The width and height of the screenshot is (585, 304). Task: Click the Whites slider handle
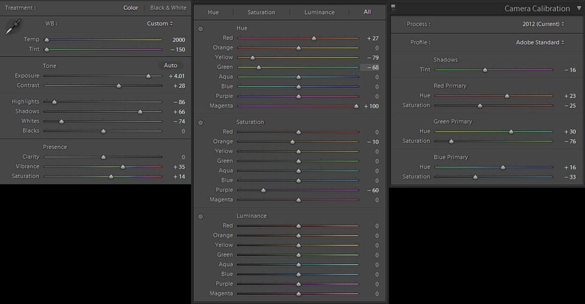[x=62, y=121]
